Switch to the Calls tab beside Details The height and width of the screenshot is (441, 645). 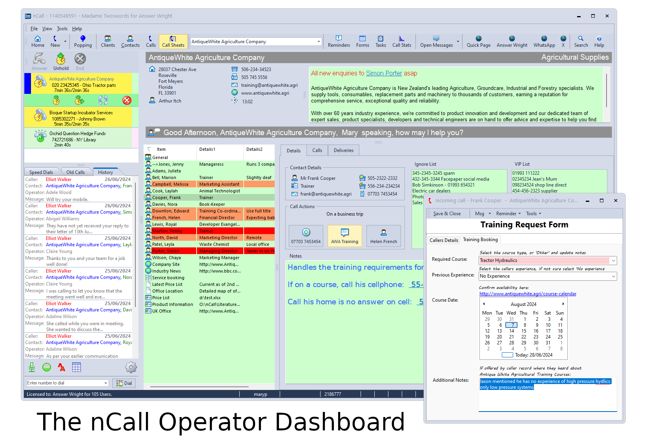pos(317,150)
